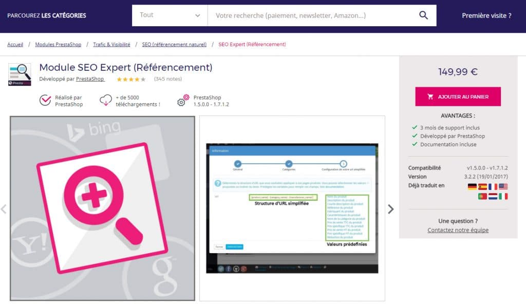Open the pink magnifier product image
Screen dimensions: 526x306
point(102,208)
